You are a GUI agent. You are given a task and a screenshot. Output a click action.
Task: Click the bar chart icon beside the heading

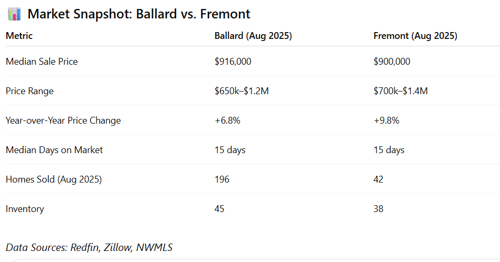[14, 14]
